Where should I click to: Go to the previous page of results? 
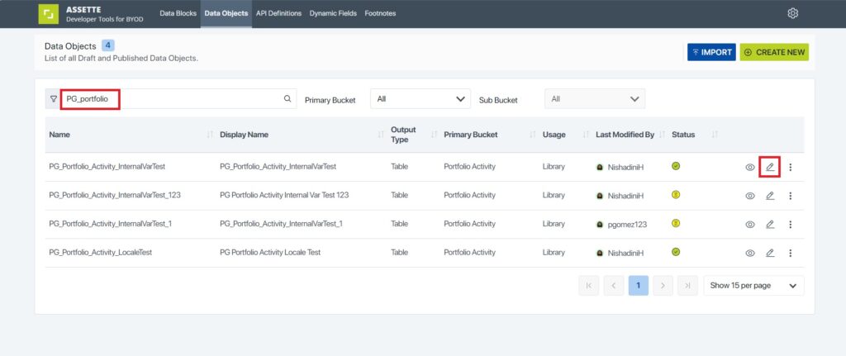click(x=614, y=286)
